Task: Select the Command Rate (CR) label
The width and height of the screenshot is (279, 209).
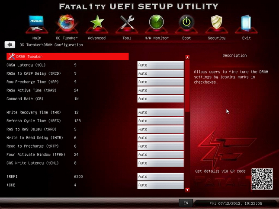Action: [x=25, y=99]
